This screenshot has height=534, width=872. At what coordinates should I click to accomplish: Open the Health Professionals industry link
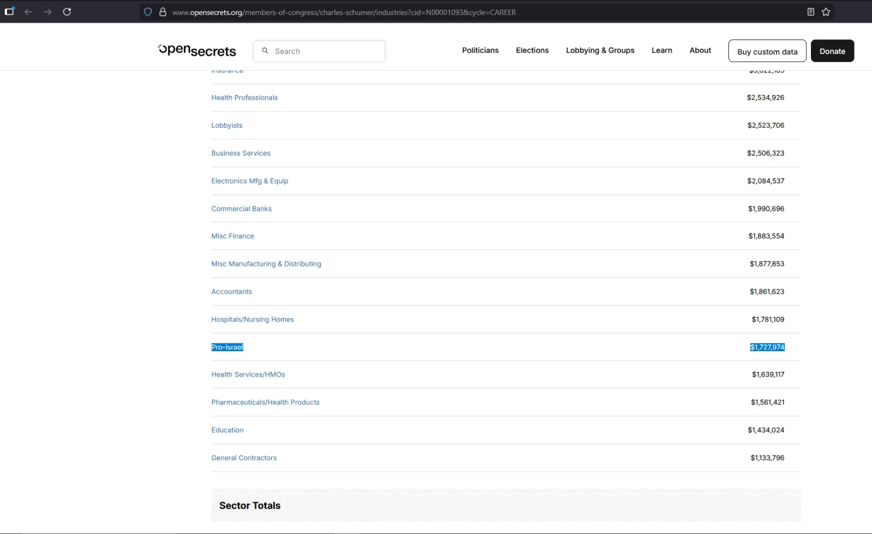(244, 98)
